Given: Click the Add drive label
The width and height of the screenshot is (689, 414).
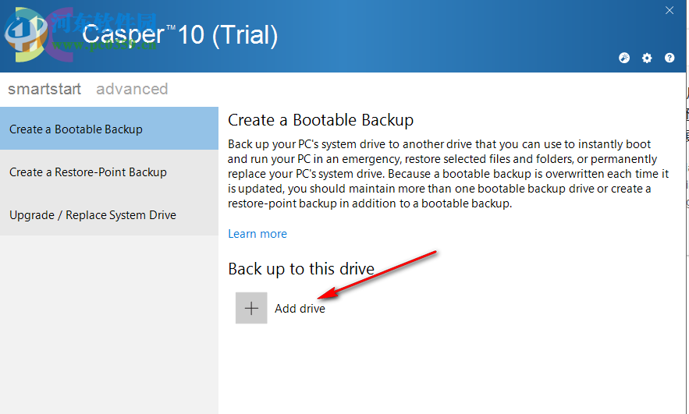Looking at the screenshot, I should [x=300, y=309].
